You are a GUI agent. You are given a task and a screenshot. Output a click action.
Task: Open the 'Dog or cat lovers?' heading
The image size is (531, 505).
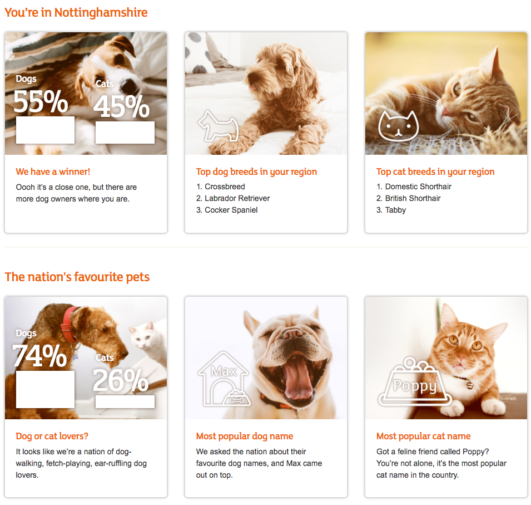(52, 436)
